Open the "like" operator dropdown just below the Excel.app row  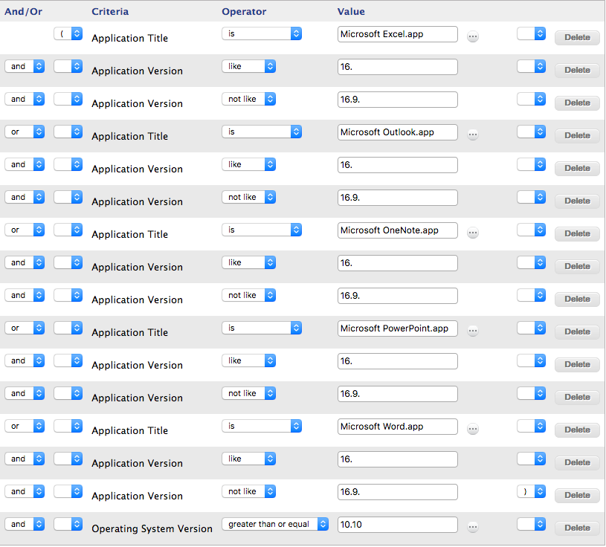[248, 66]
